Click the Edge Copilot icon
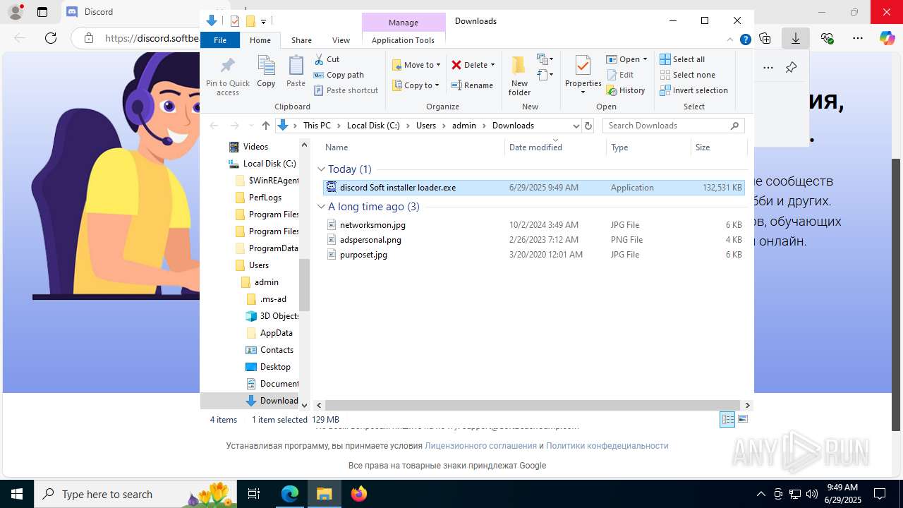This screenshot has width=903, height=508. pos(887,38)
